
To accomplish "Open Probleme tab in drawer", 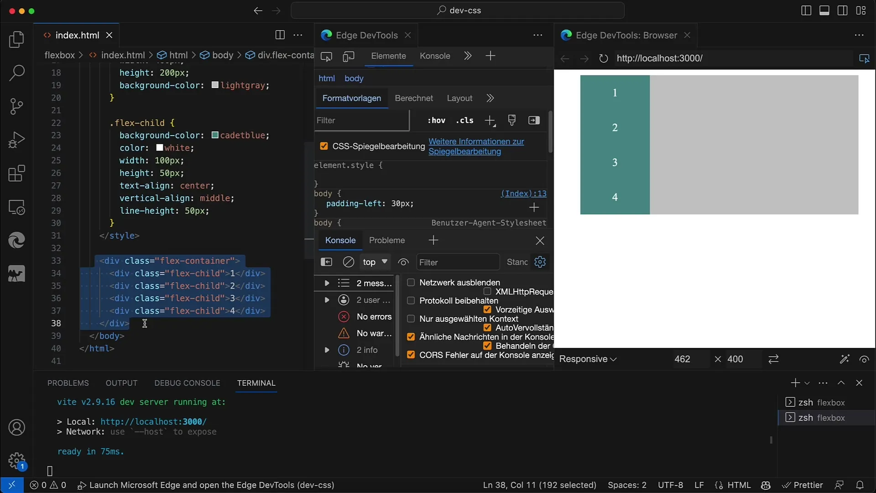I will [x=387, y=240].
